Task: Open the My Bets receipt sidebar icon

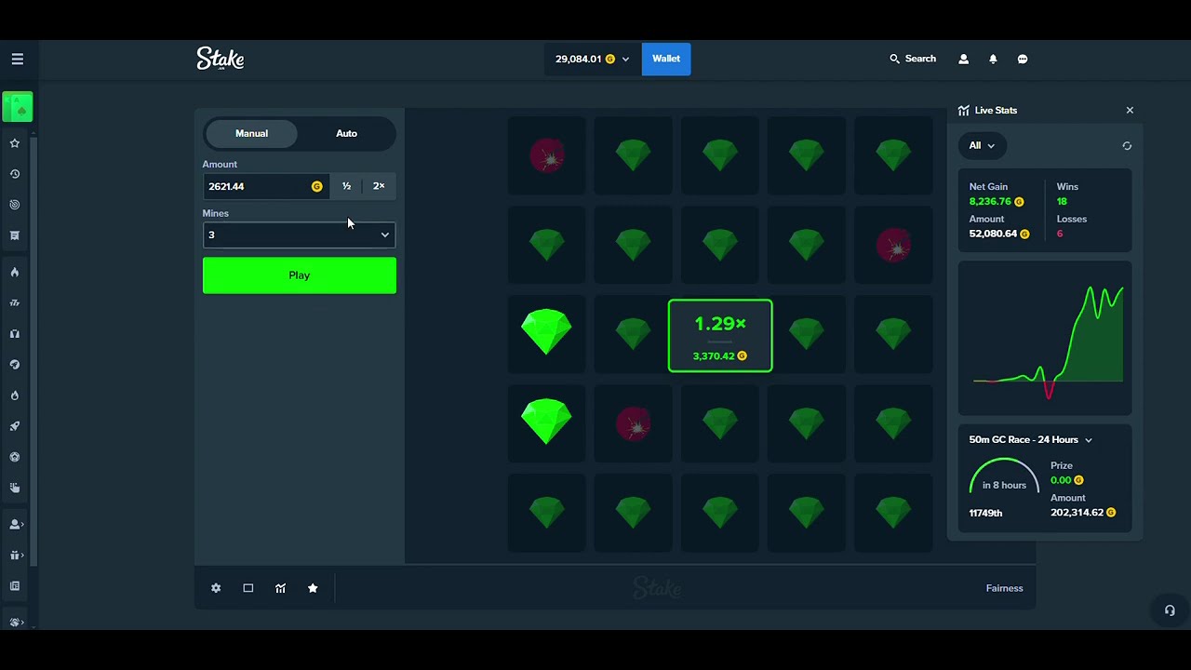Action: [15, 235]
